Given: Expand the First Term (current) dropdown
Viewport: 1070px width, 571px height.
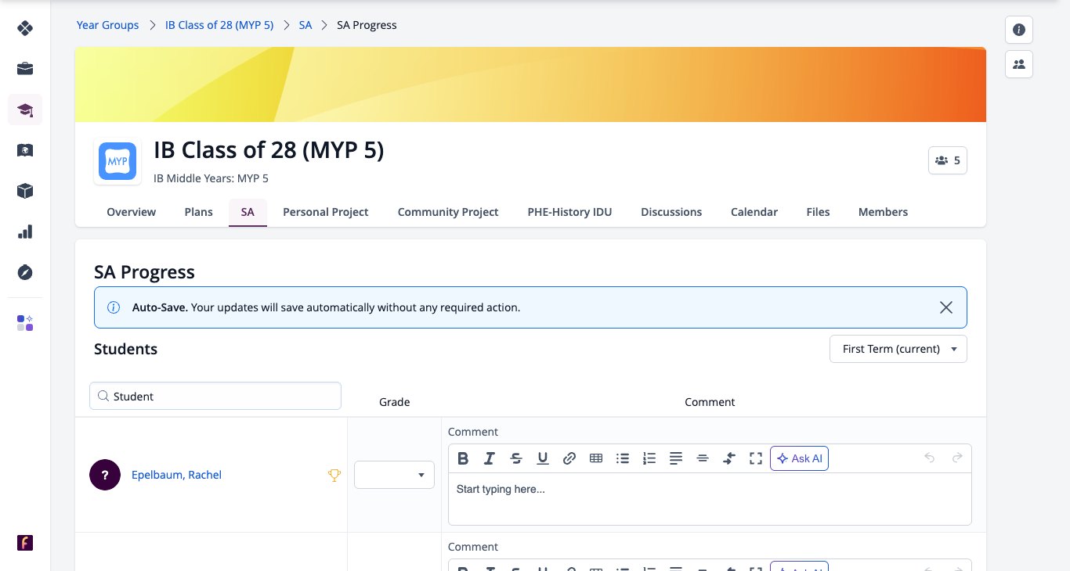Looking at the screenshot, I should 898,349.
